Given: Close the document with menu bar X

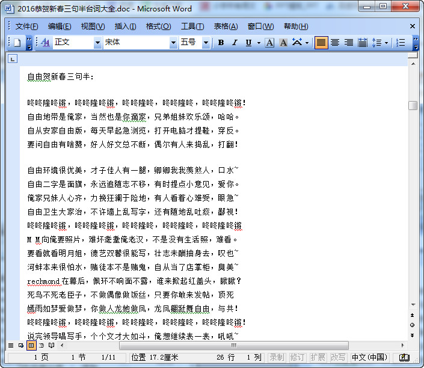Looking at the screenshot, I should click(413, 26).
